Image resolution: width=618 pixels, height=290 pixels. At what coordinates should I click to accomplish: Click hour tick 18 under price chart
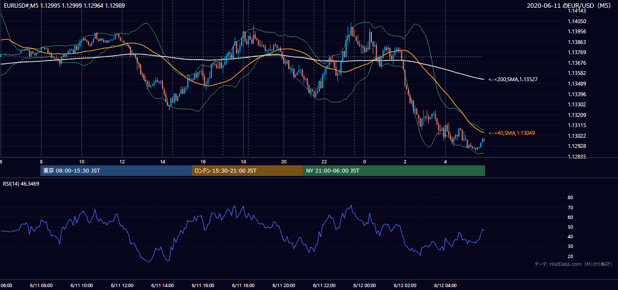click(x=243, y=161)
